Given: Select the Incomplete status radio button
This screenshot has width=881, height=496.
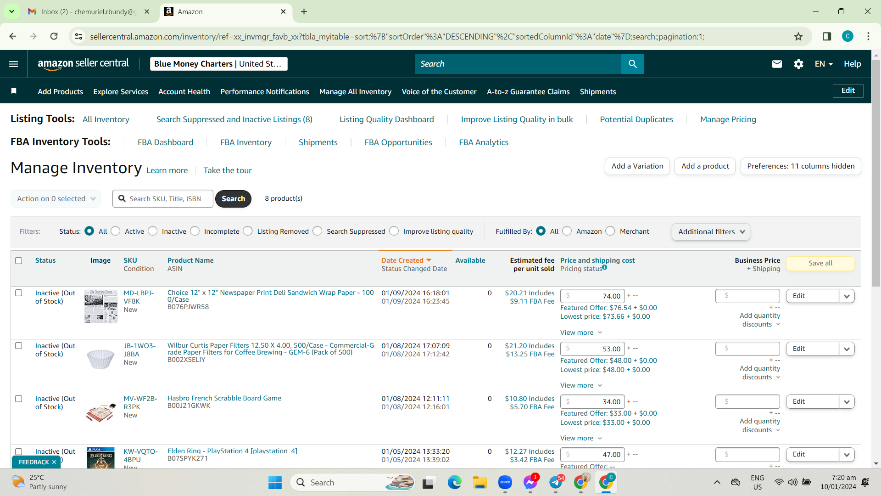Looking at the screenshot, I should click(195, 231).
